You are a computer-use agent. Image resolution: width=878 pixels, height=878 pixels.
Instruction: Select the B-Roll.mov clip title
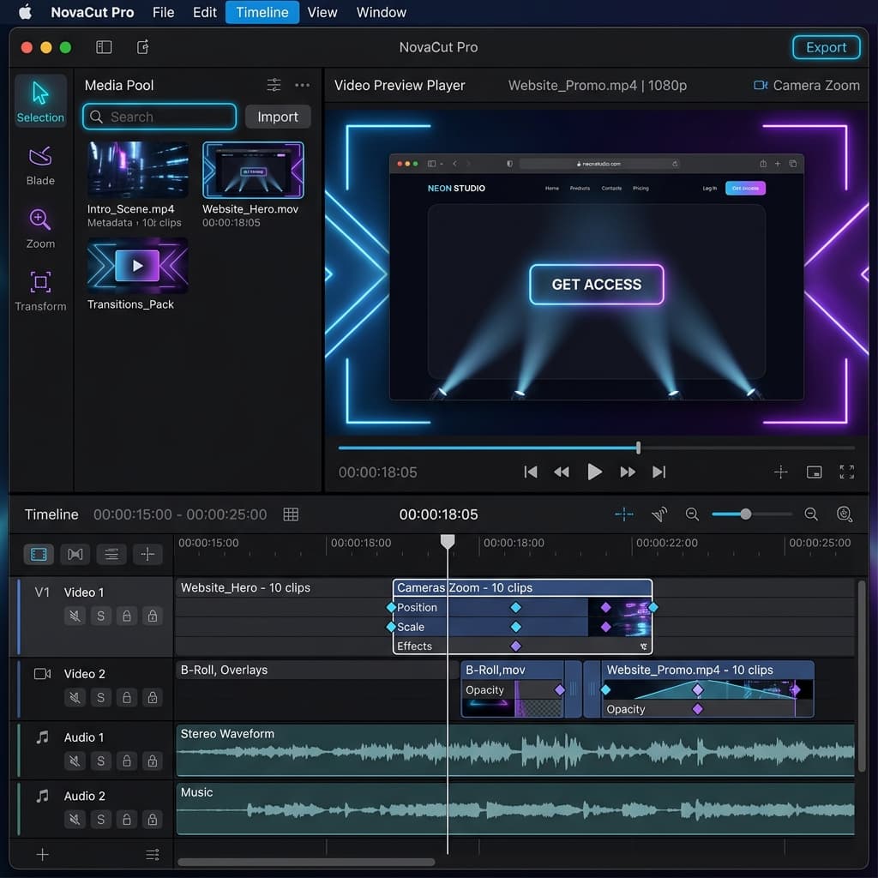click(496, 670)
